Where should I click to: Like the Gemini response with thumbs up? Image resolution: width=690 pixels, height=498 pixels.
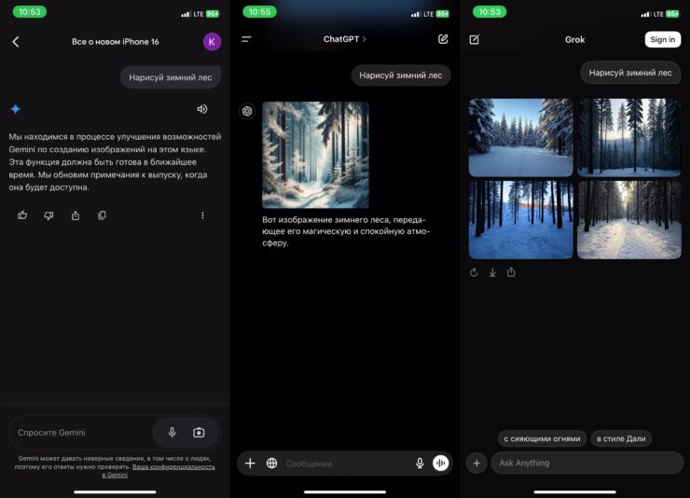(x=22, y=215)
